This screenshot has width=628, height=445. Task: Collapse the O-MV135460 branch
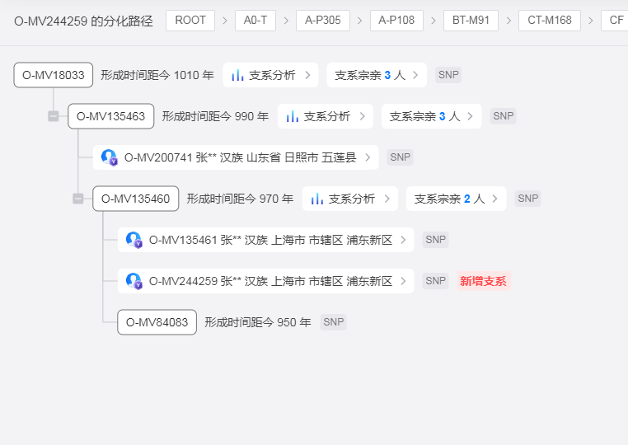click(78, 199)
